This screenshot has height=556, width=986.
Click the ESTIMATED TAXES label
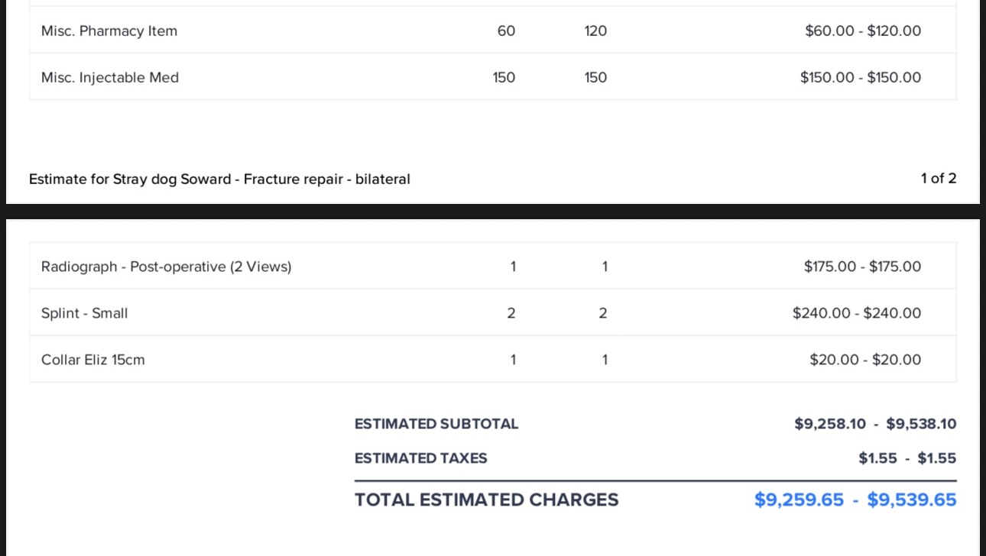[x=421, y=458]
